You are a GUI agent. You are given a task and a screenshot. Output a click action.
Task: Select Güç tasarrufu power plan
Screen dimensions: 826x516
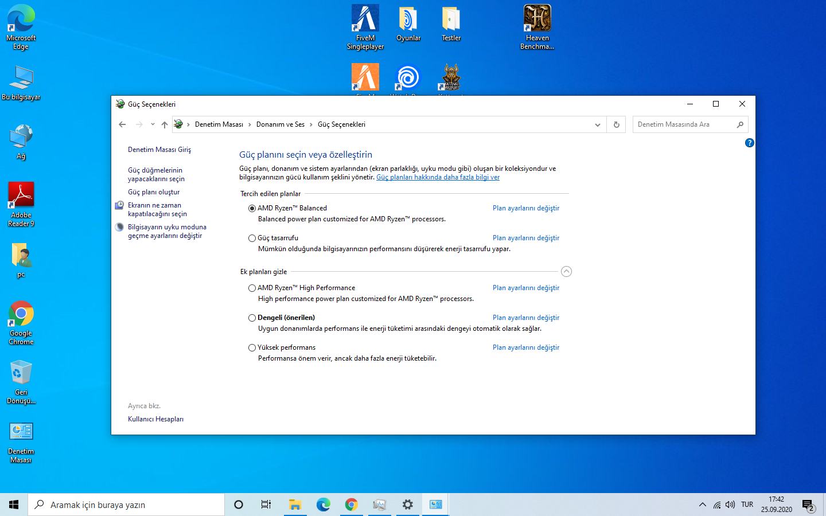252,238
